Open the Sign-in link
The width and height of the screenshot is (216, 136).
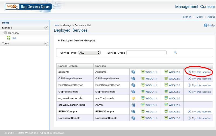(187, 17)
